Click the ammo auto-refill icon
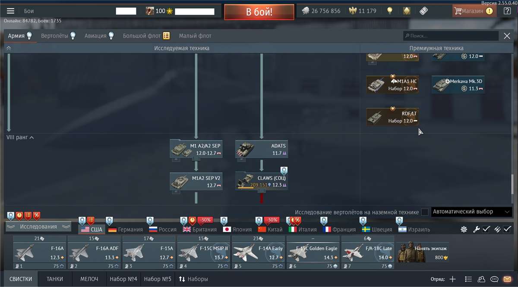This screenshot has height=287, width=518. [498, 229]
